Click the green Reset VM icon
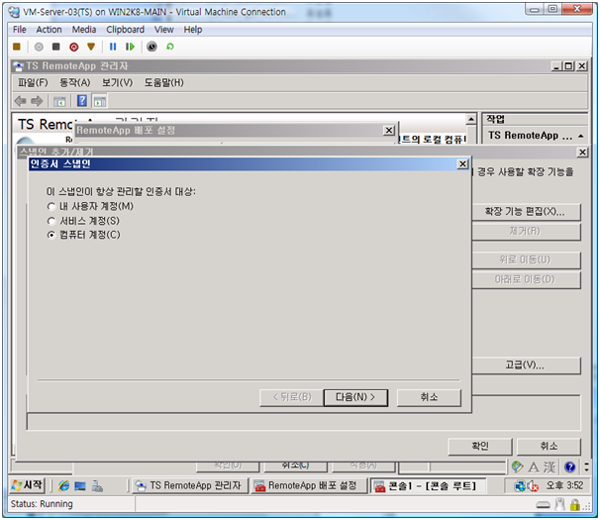Screen dimensions: 600x520 (130, 47)
